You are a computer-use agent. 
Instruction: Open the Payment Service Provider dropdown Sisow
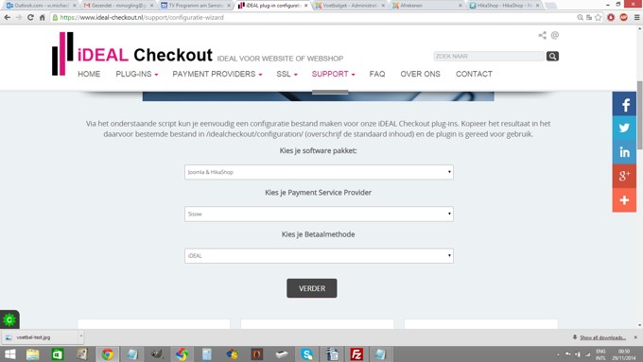319,214
